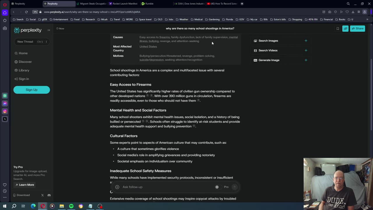Screen dimensions: 373x210
Task: Take a snapshot with camera icon
Action: [x=330, y=12]
